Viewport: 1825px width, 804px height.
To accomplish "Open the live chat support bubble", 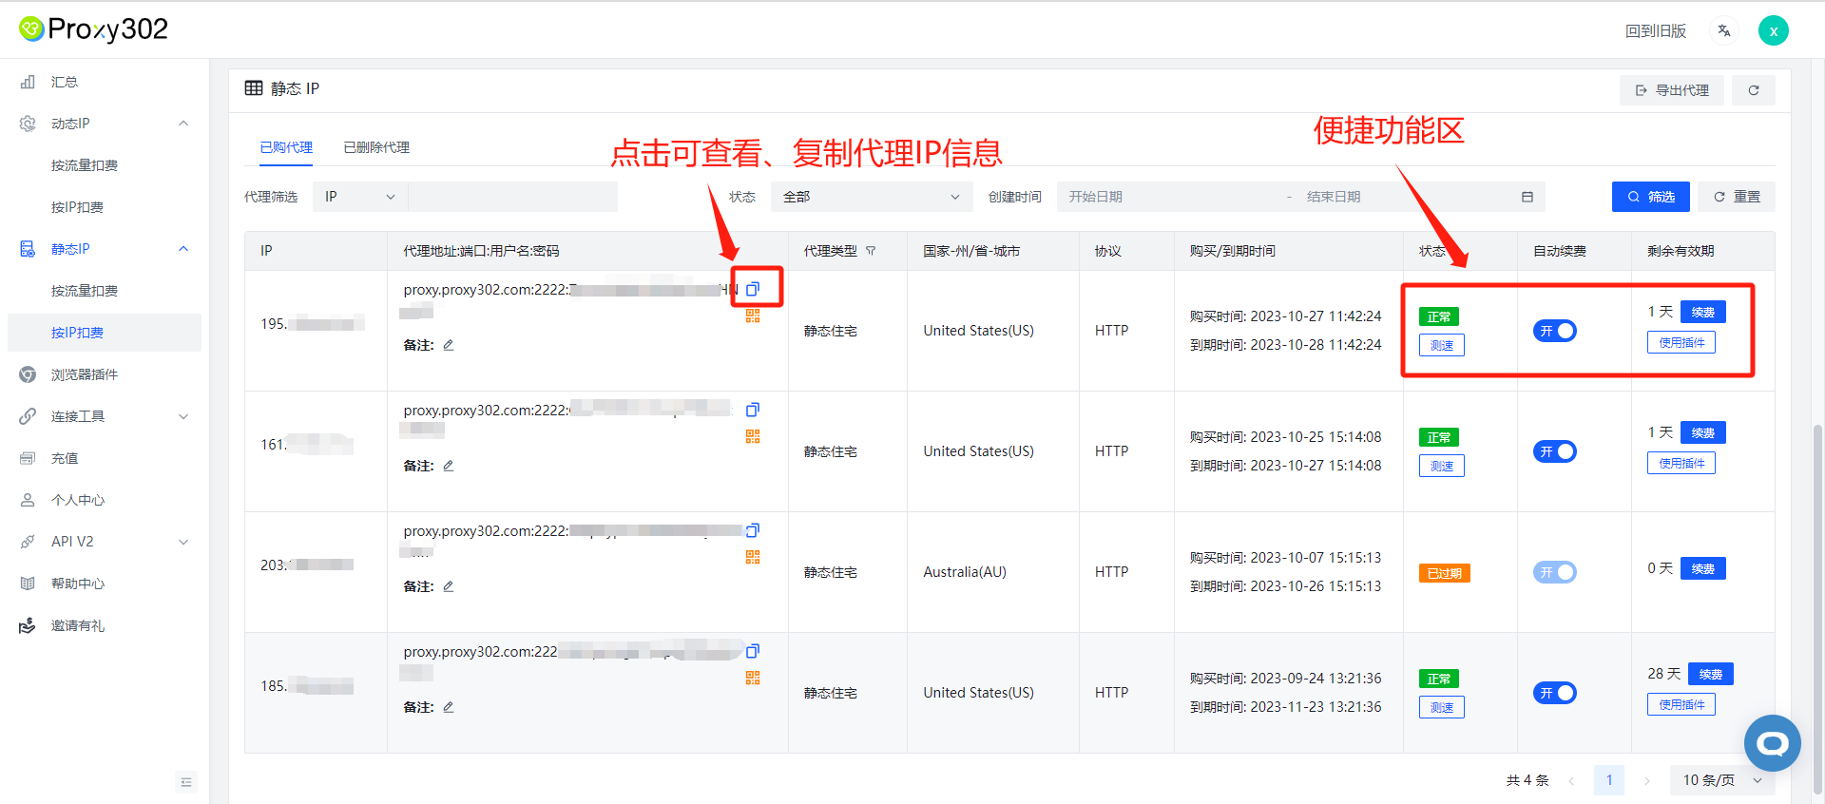I will coord(1773,743).
